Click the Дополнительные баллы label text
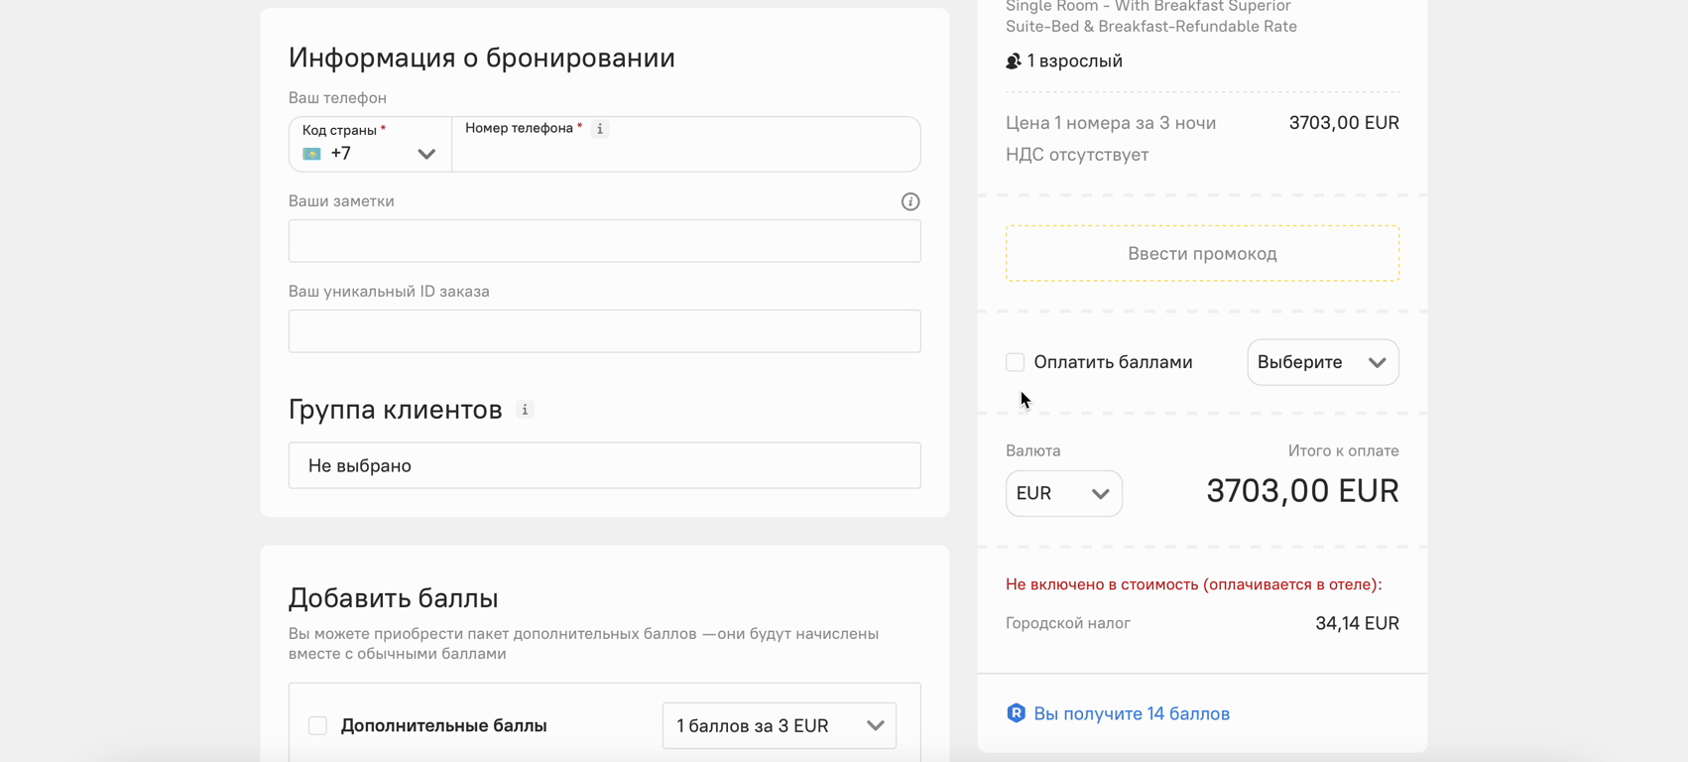Image resolution: width=1688 pixels, height=762 pixels. tap(443, 725)
